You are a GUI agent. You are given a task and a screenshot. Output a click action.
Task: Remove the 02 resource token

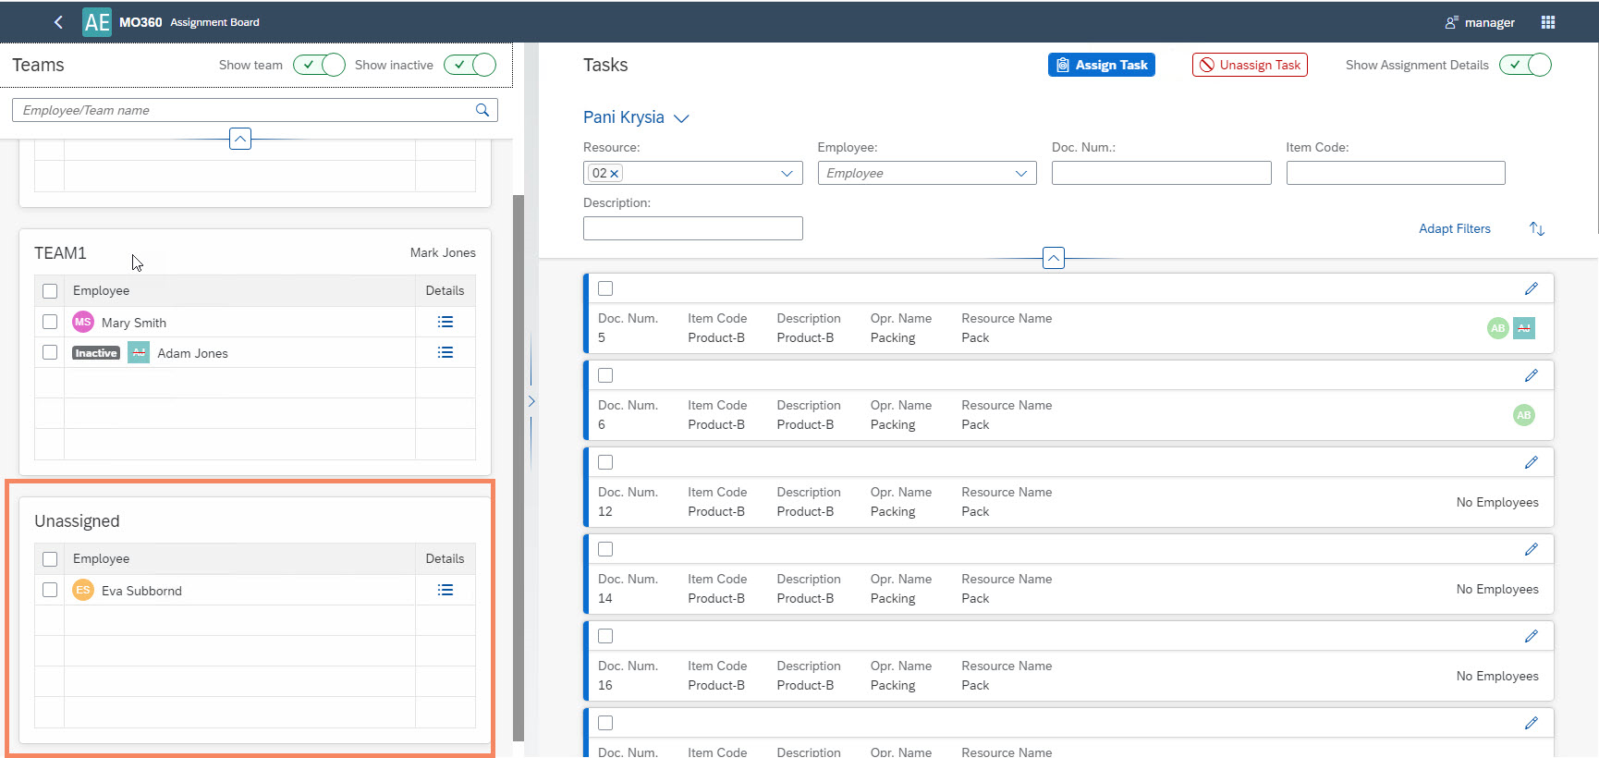[x=614, y=174]
